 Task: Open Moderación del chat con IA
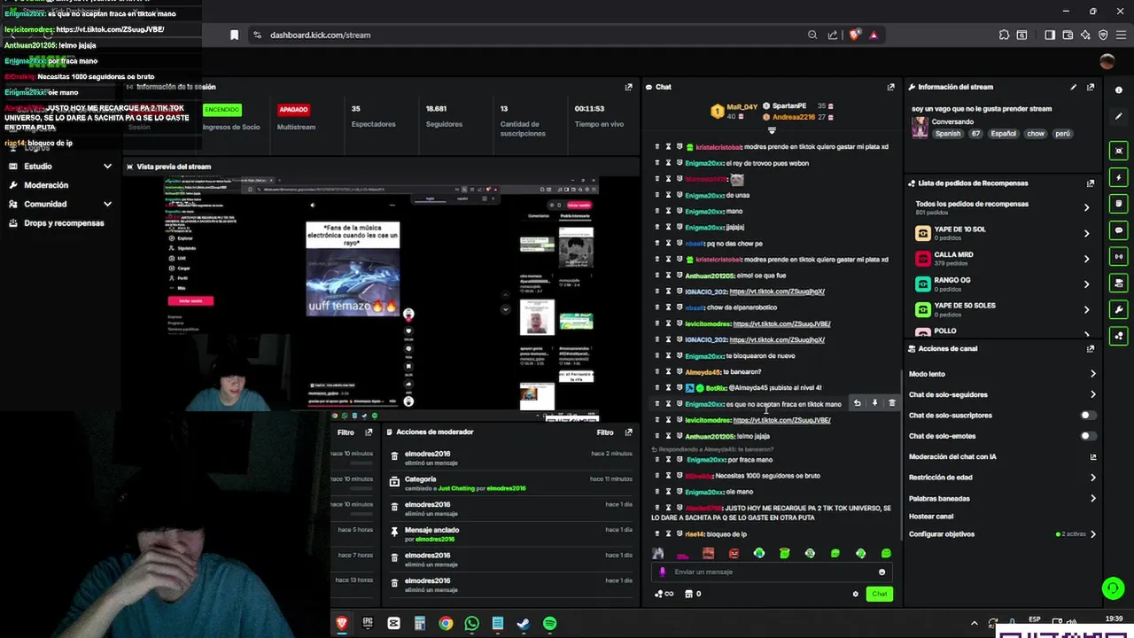pos(1002,457)
